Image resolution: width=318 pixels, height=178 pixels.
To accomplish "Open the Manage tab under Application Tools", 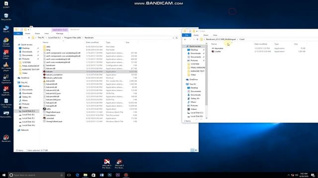I will click(60, 34).
